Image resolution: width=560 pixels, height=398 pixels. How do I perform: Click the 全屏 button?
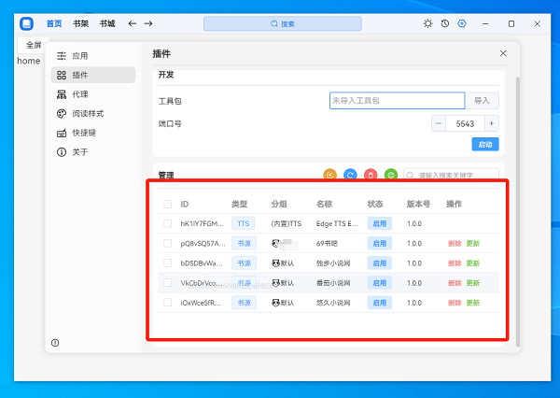(34, 45)
